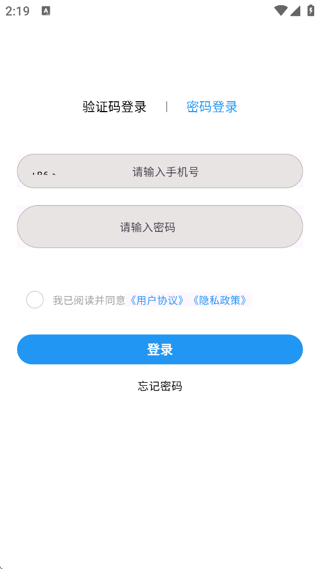Image resolution: width=320 pixels, height=569 pixels.
Task: Tap the vertical divider between login tabs
Action: point(166,106)
